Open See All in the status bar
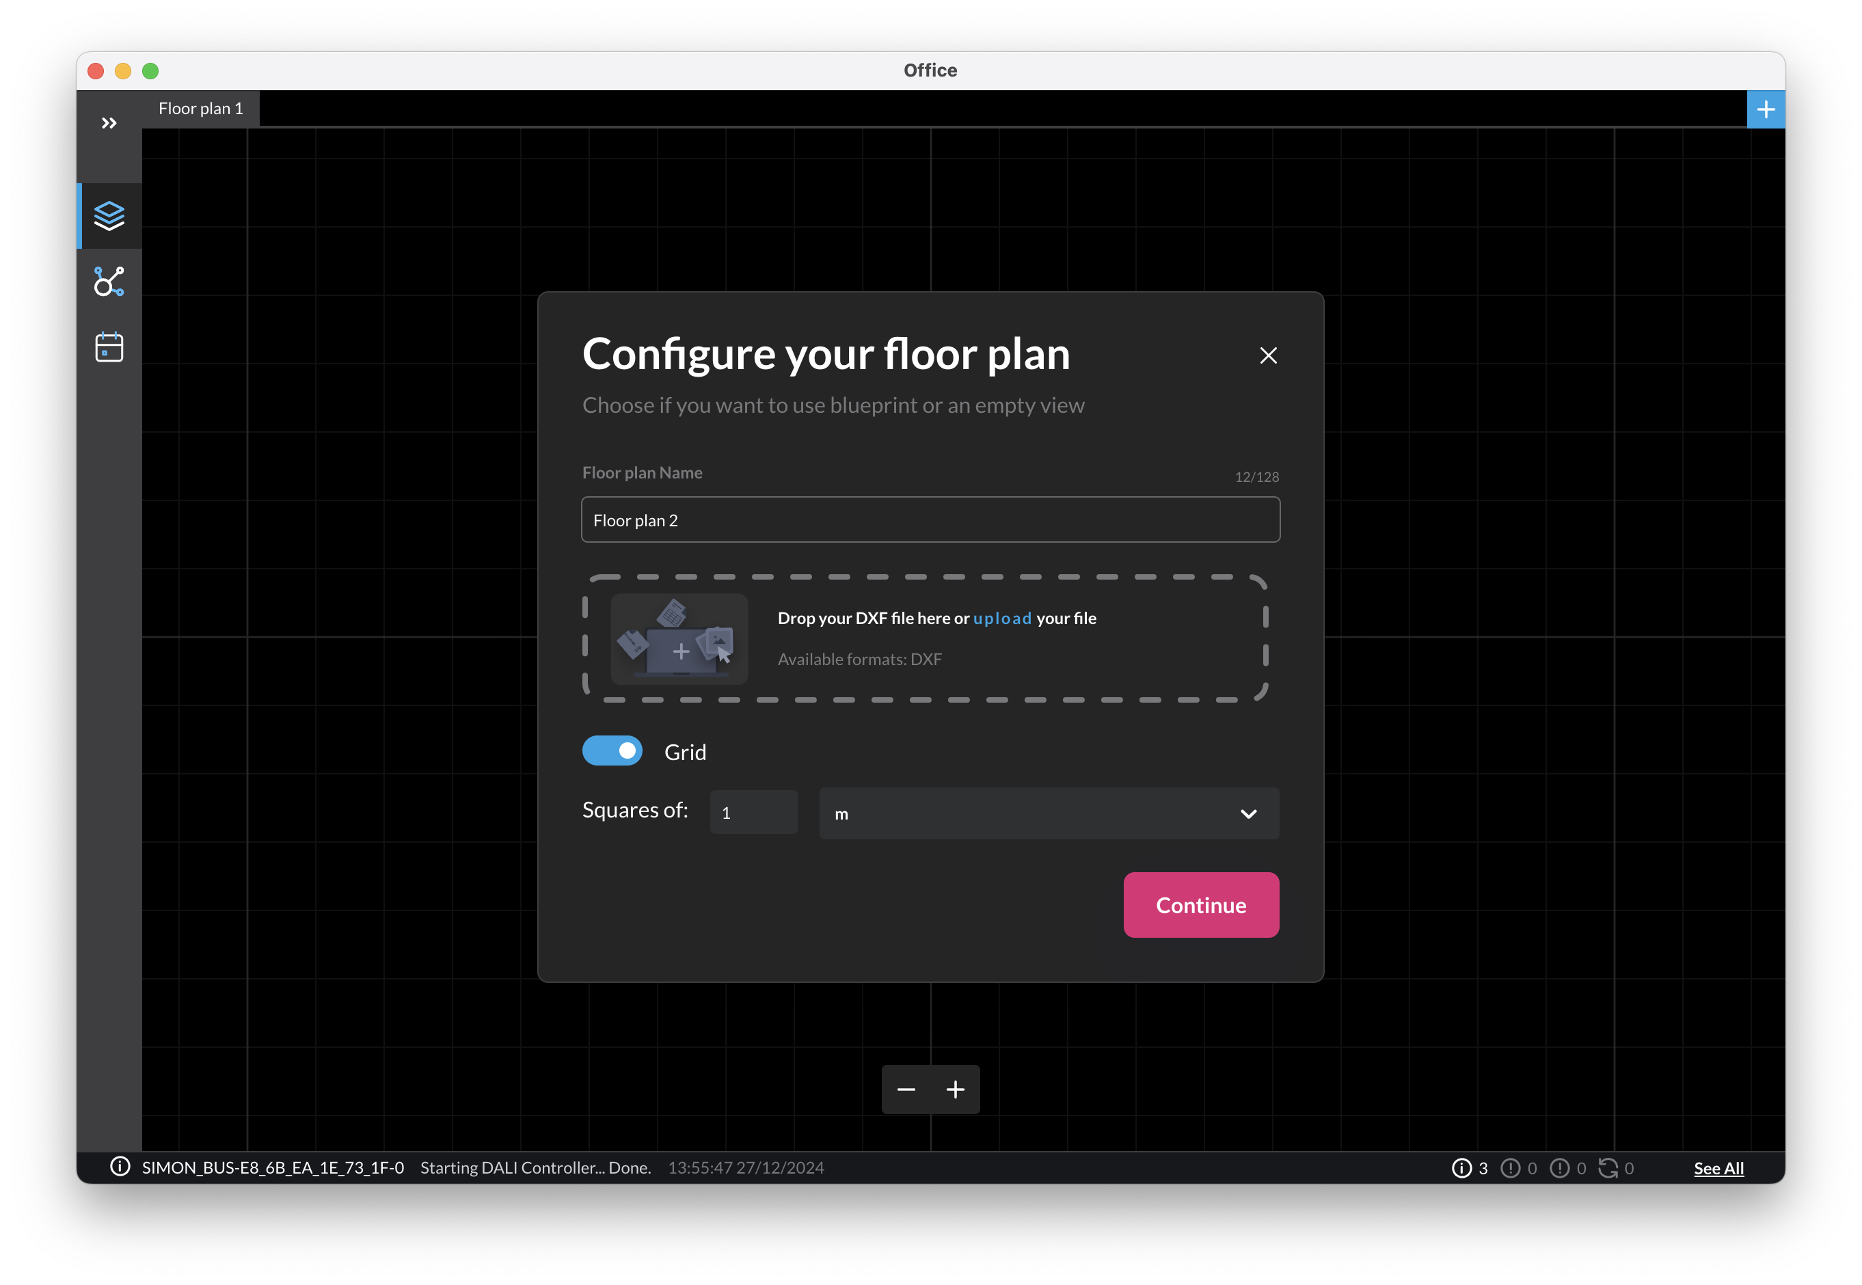 [1718, 1167]
